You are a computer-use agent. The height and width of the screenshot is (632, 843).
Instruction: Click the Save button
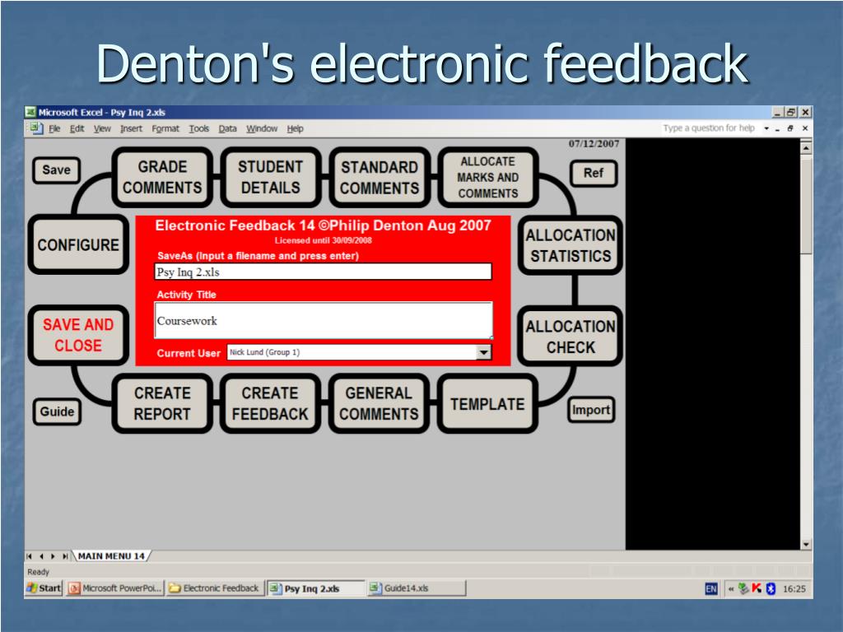(56, 170)
